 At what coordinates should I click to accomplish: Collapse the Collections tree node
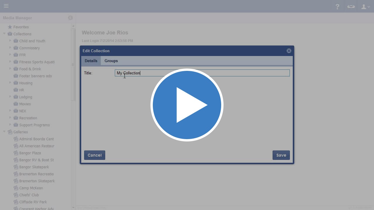(x=4, y=34)
